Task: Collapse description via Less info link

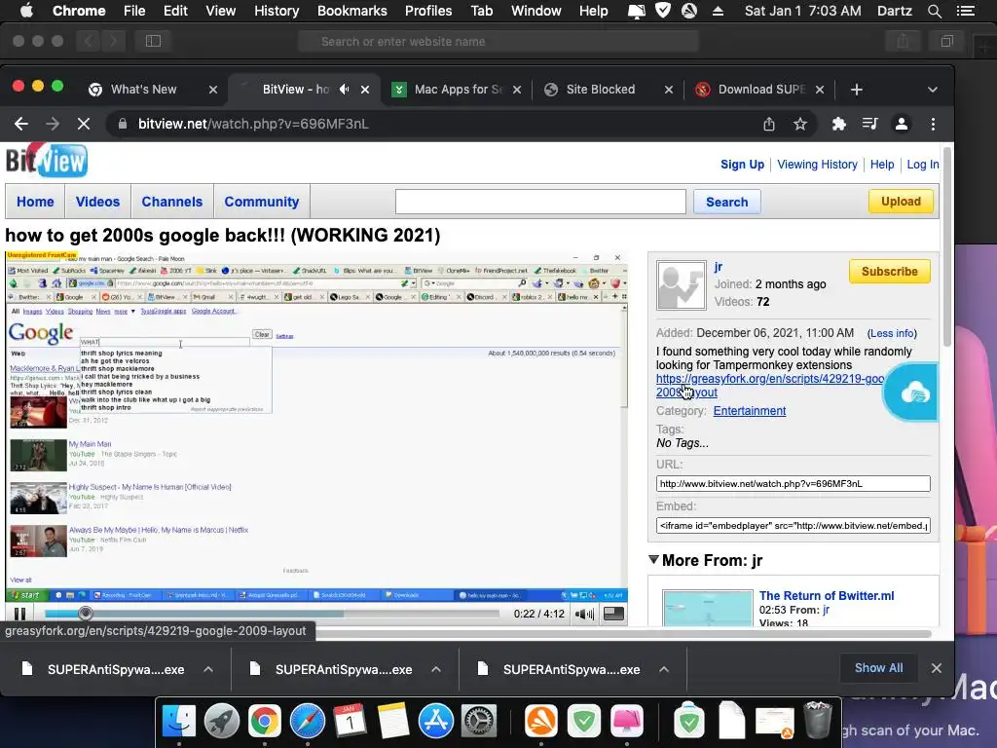Action: 892,333
